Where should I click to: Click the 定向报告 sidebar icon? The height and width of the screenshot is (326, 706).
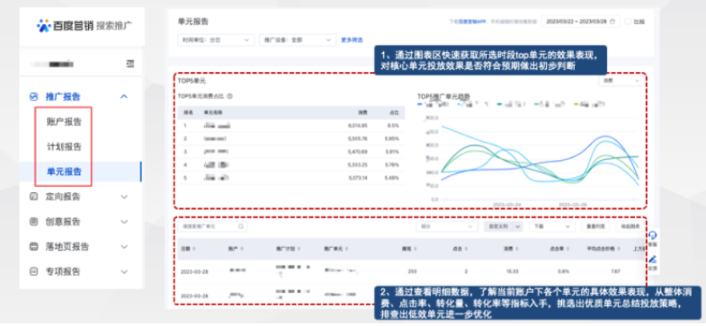[x=33, y=197]
